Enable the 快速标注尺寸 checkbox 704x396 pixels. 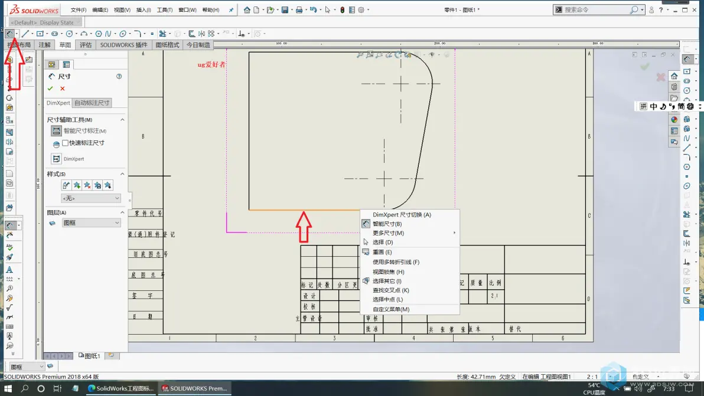point(66,143)
